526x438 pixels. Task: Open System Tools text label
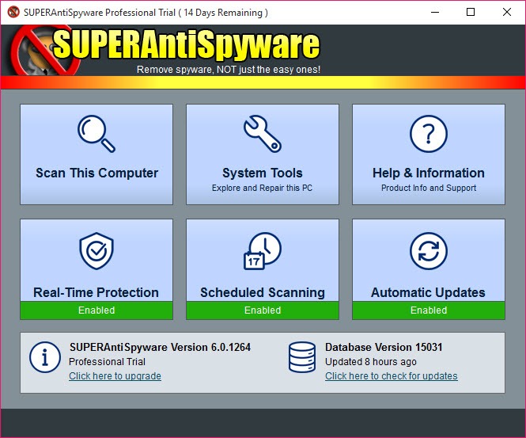tap(262, 173)
